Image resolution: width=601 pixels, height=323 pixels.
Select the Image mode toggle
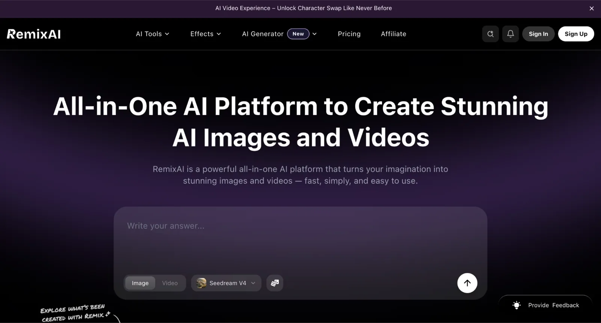(x=140, y=283)
